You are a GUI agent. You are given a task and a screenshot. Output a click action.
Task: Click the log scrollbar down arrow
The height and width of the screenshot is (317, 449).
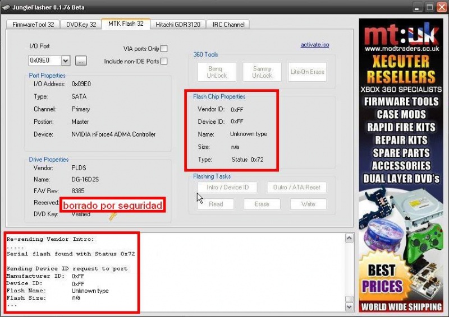point(349,307)
